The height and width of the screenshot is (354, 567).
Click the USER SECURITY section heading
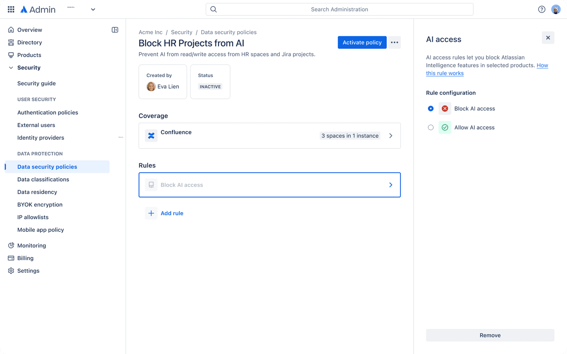click(37, 100)
